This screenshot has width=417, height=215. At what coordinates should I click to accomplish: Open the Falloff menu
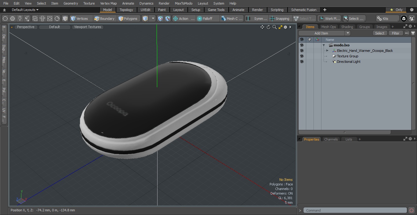(x=208, y=19)
